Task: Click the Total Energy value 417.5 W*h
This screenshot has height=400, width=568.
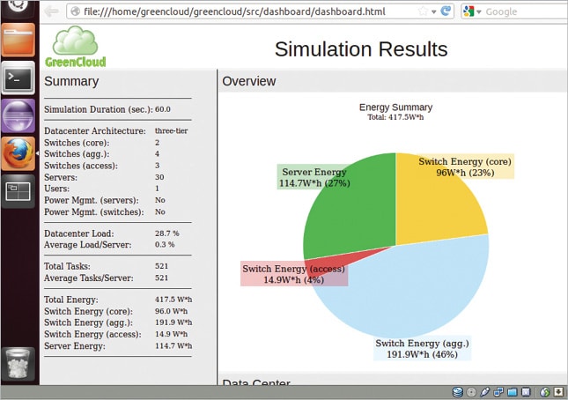Action: (173, 300)
